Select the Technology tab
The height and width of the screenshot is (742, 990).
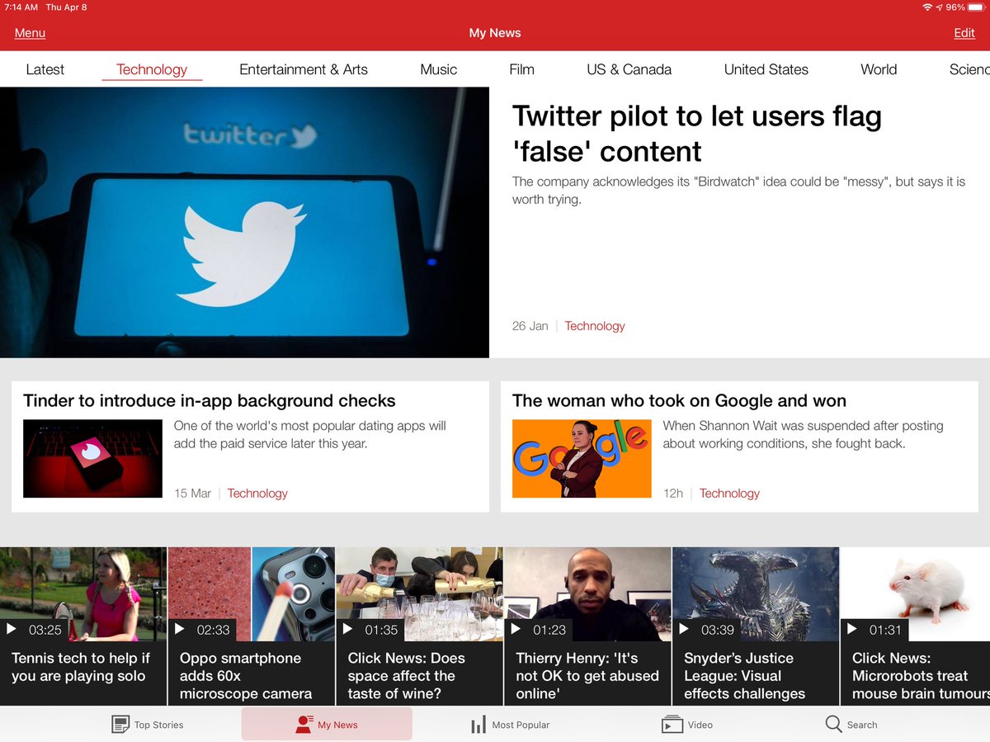[x=152, y=69]
